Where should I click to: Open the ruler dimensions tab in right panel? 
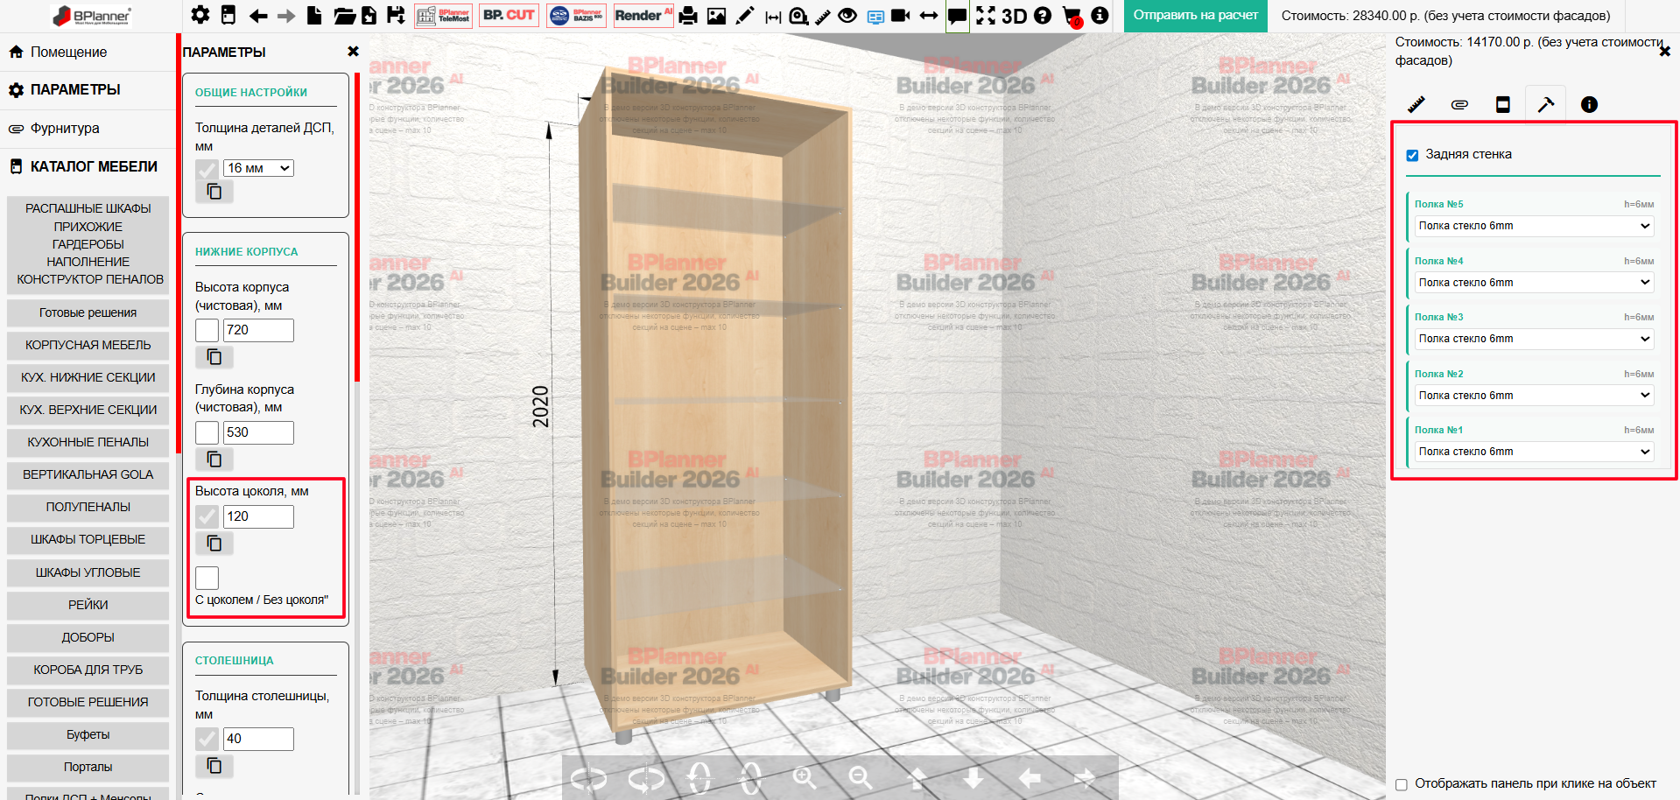[x=1416, y=104]
